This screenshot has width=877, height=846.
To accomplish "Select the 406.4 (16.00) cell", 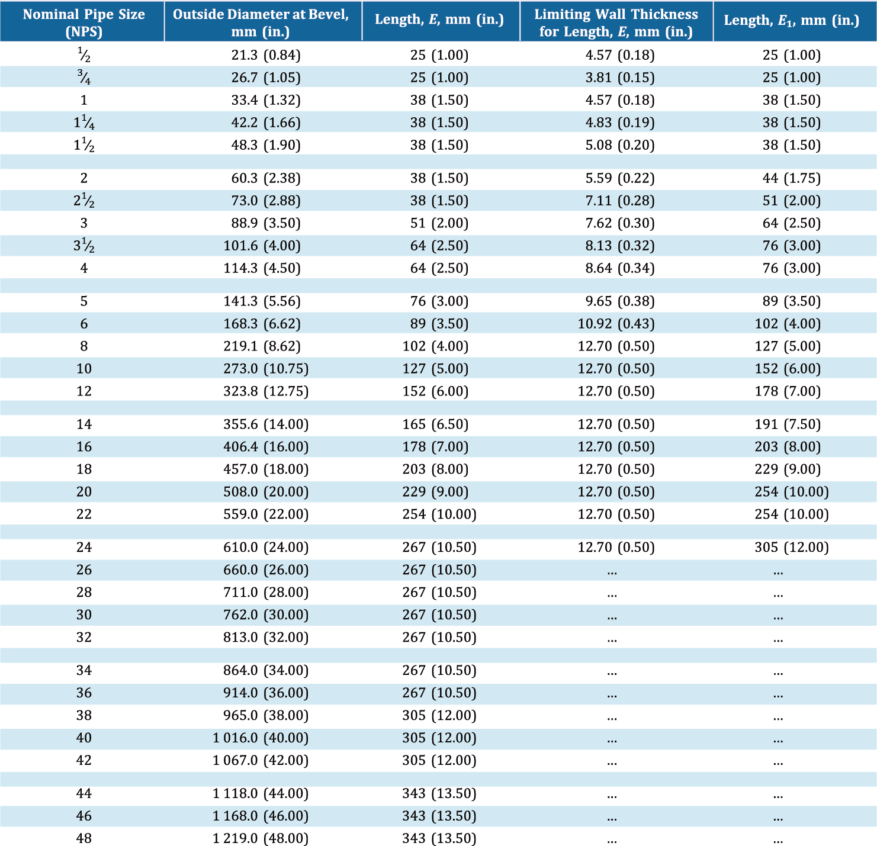I will (x=266, y=447).
